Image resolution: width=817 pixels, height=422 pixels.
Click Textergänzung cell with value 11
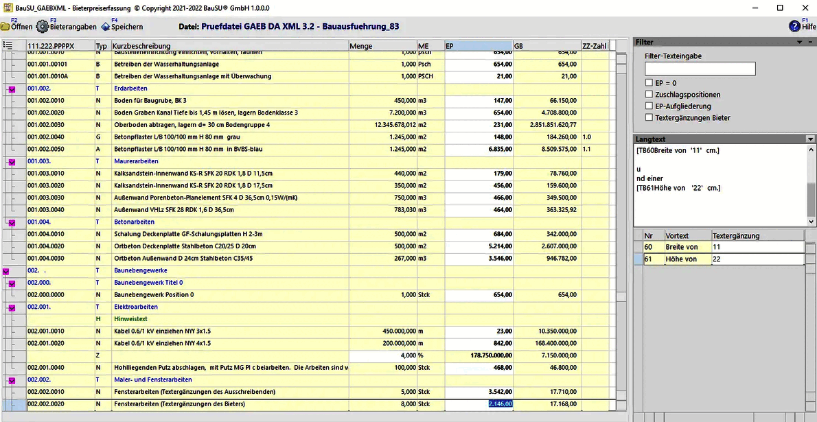[x=757, y=247]
